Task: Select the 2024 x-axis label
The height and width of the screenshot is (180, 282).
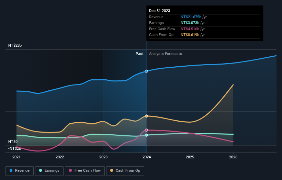Action: pyautogui.click(x=147, y=157)
